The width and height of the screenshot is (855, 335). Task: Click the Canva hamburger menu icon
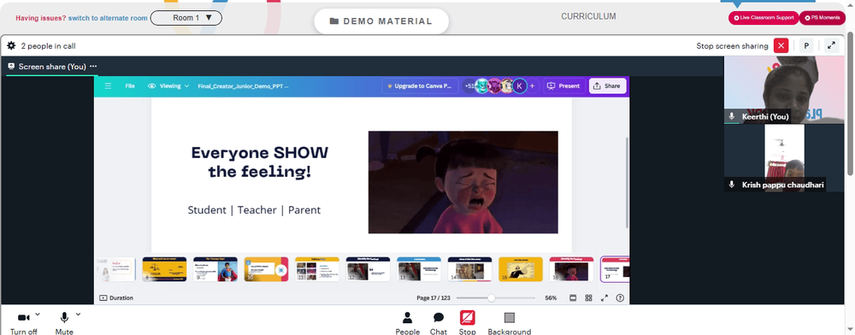pos(108,86)
